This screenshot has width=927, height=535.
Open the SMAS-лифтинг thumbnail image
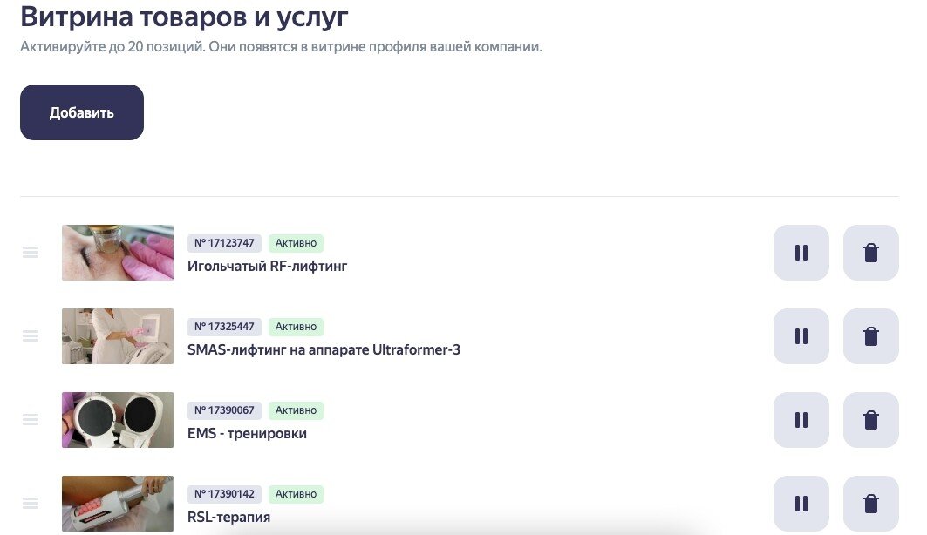[x=118, y=336]
